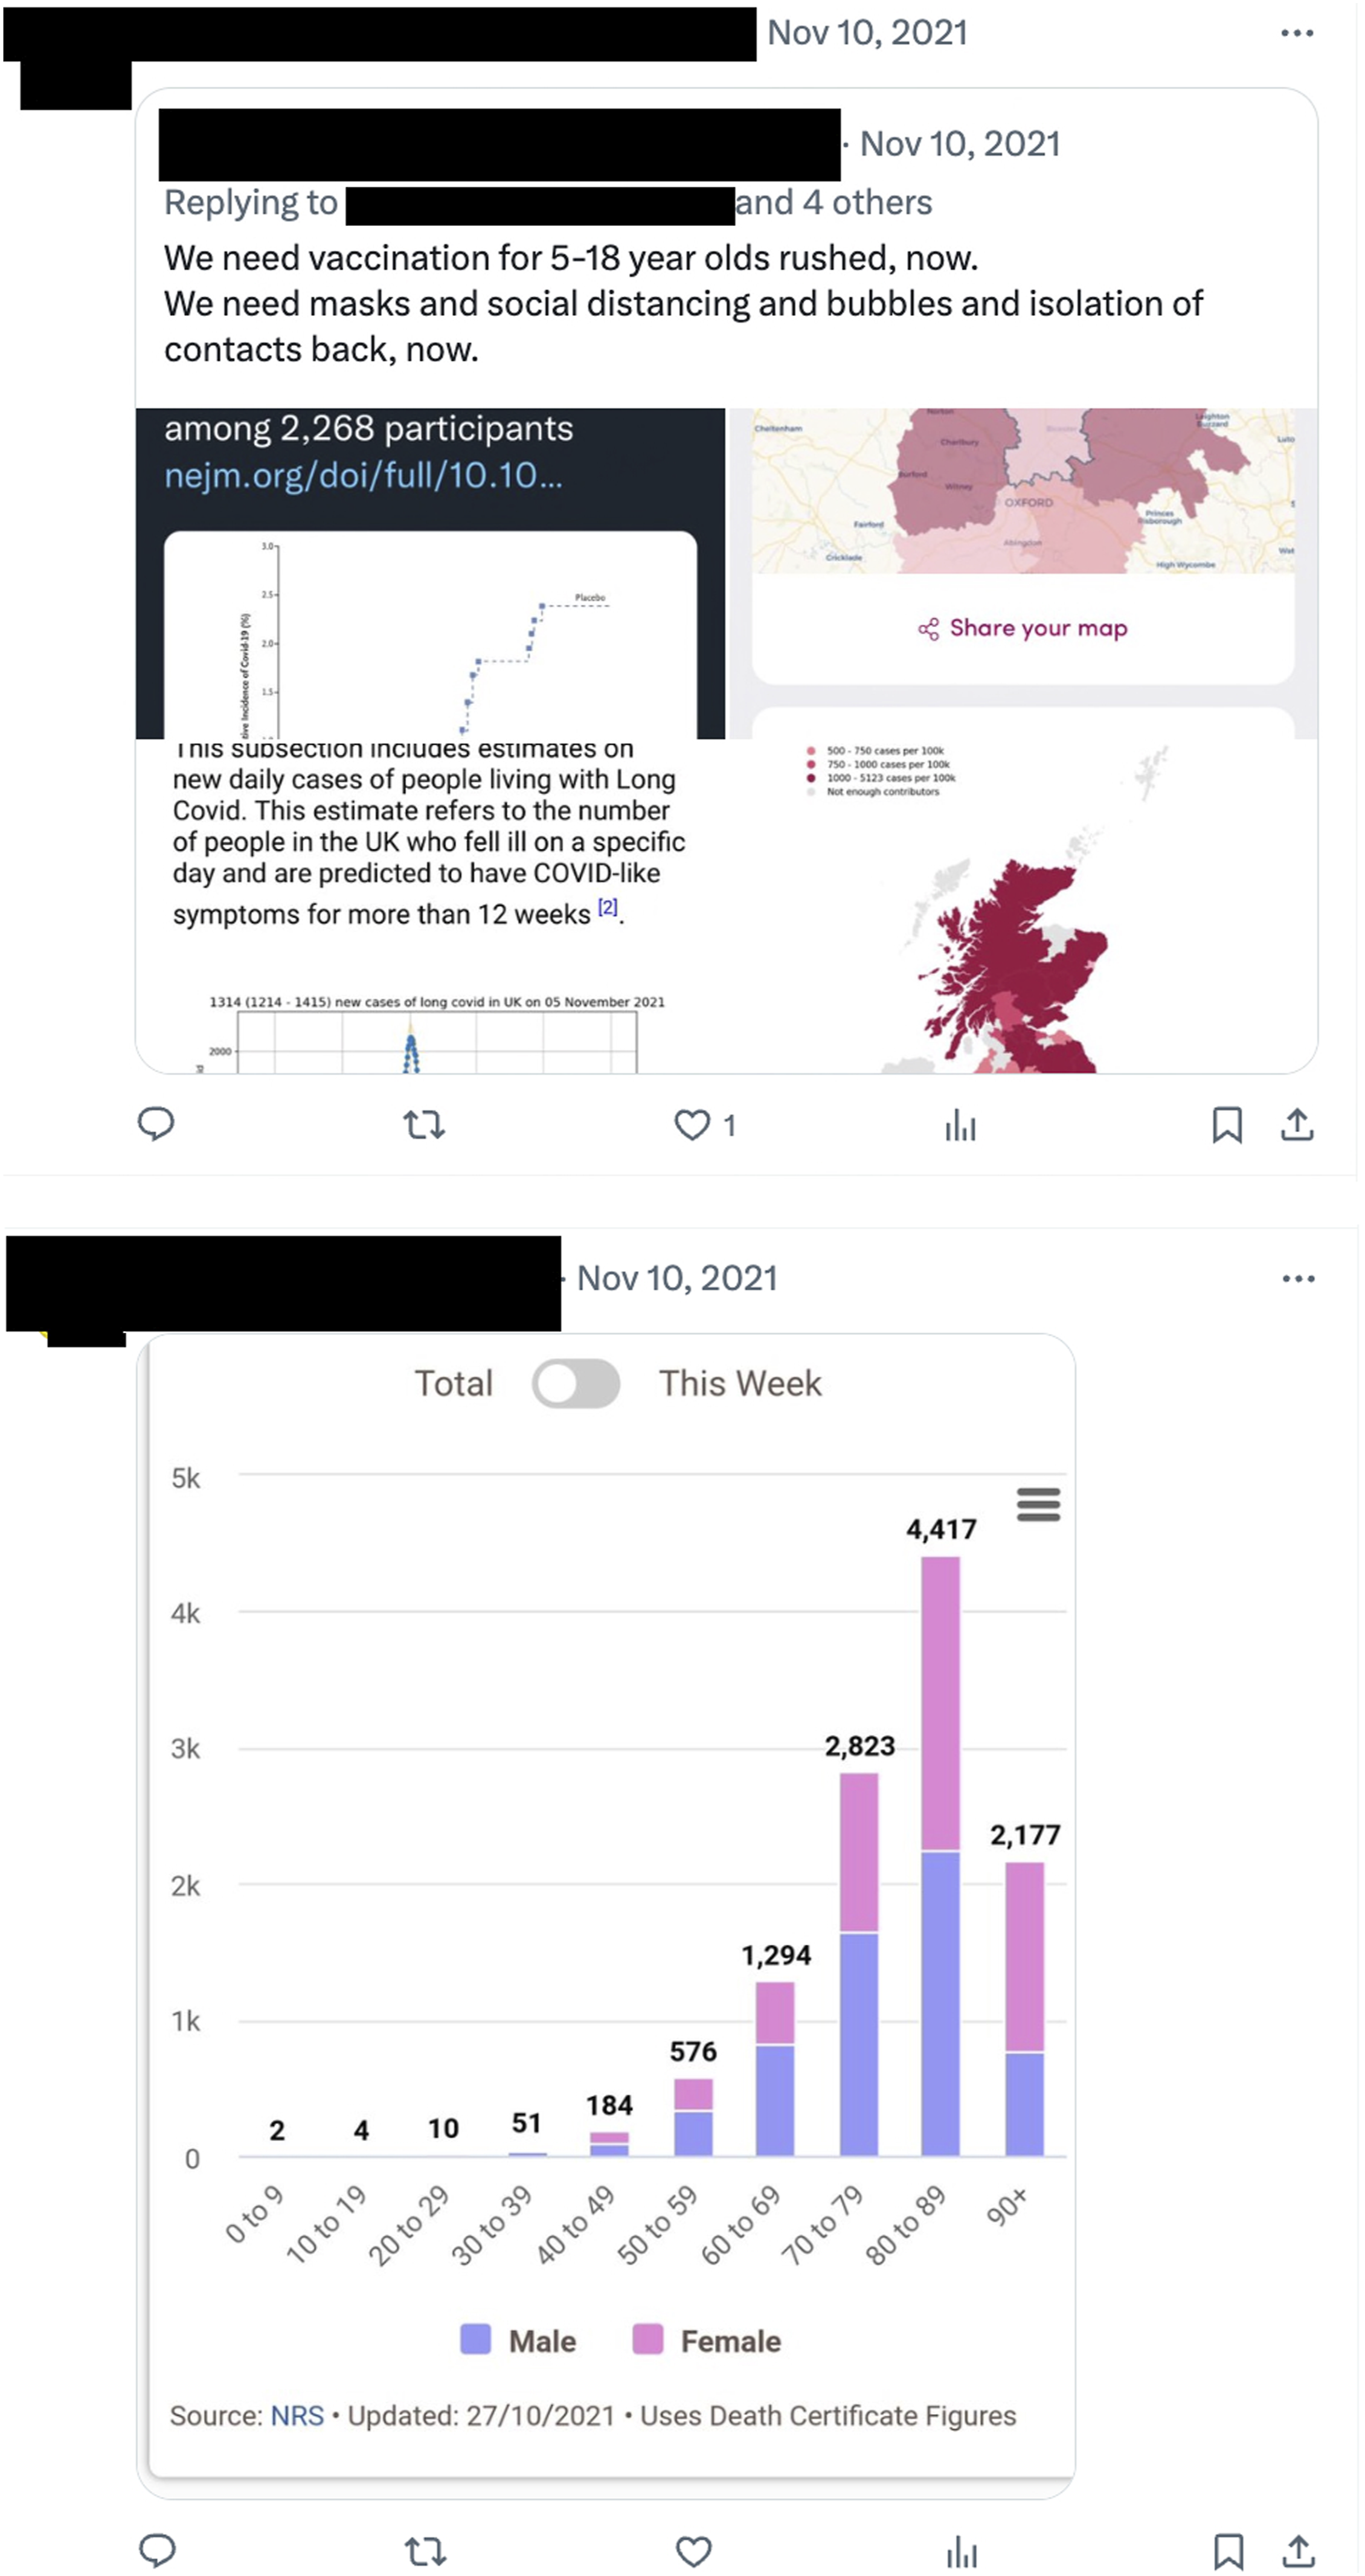Screen dimensions: 1365x2576
Task: Bookmark the deaths chart tweet
Action: [1228, 2551]
